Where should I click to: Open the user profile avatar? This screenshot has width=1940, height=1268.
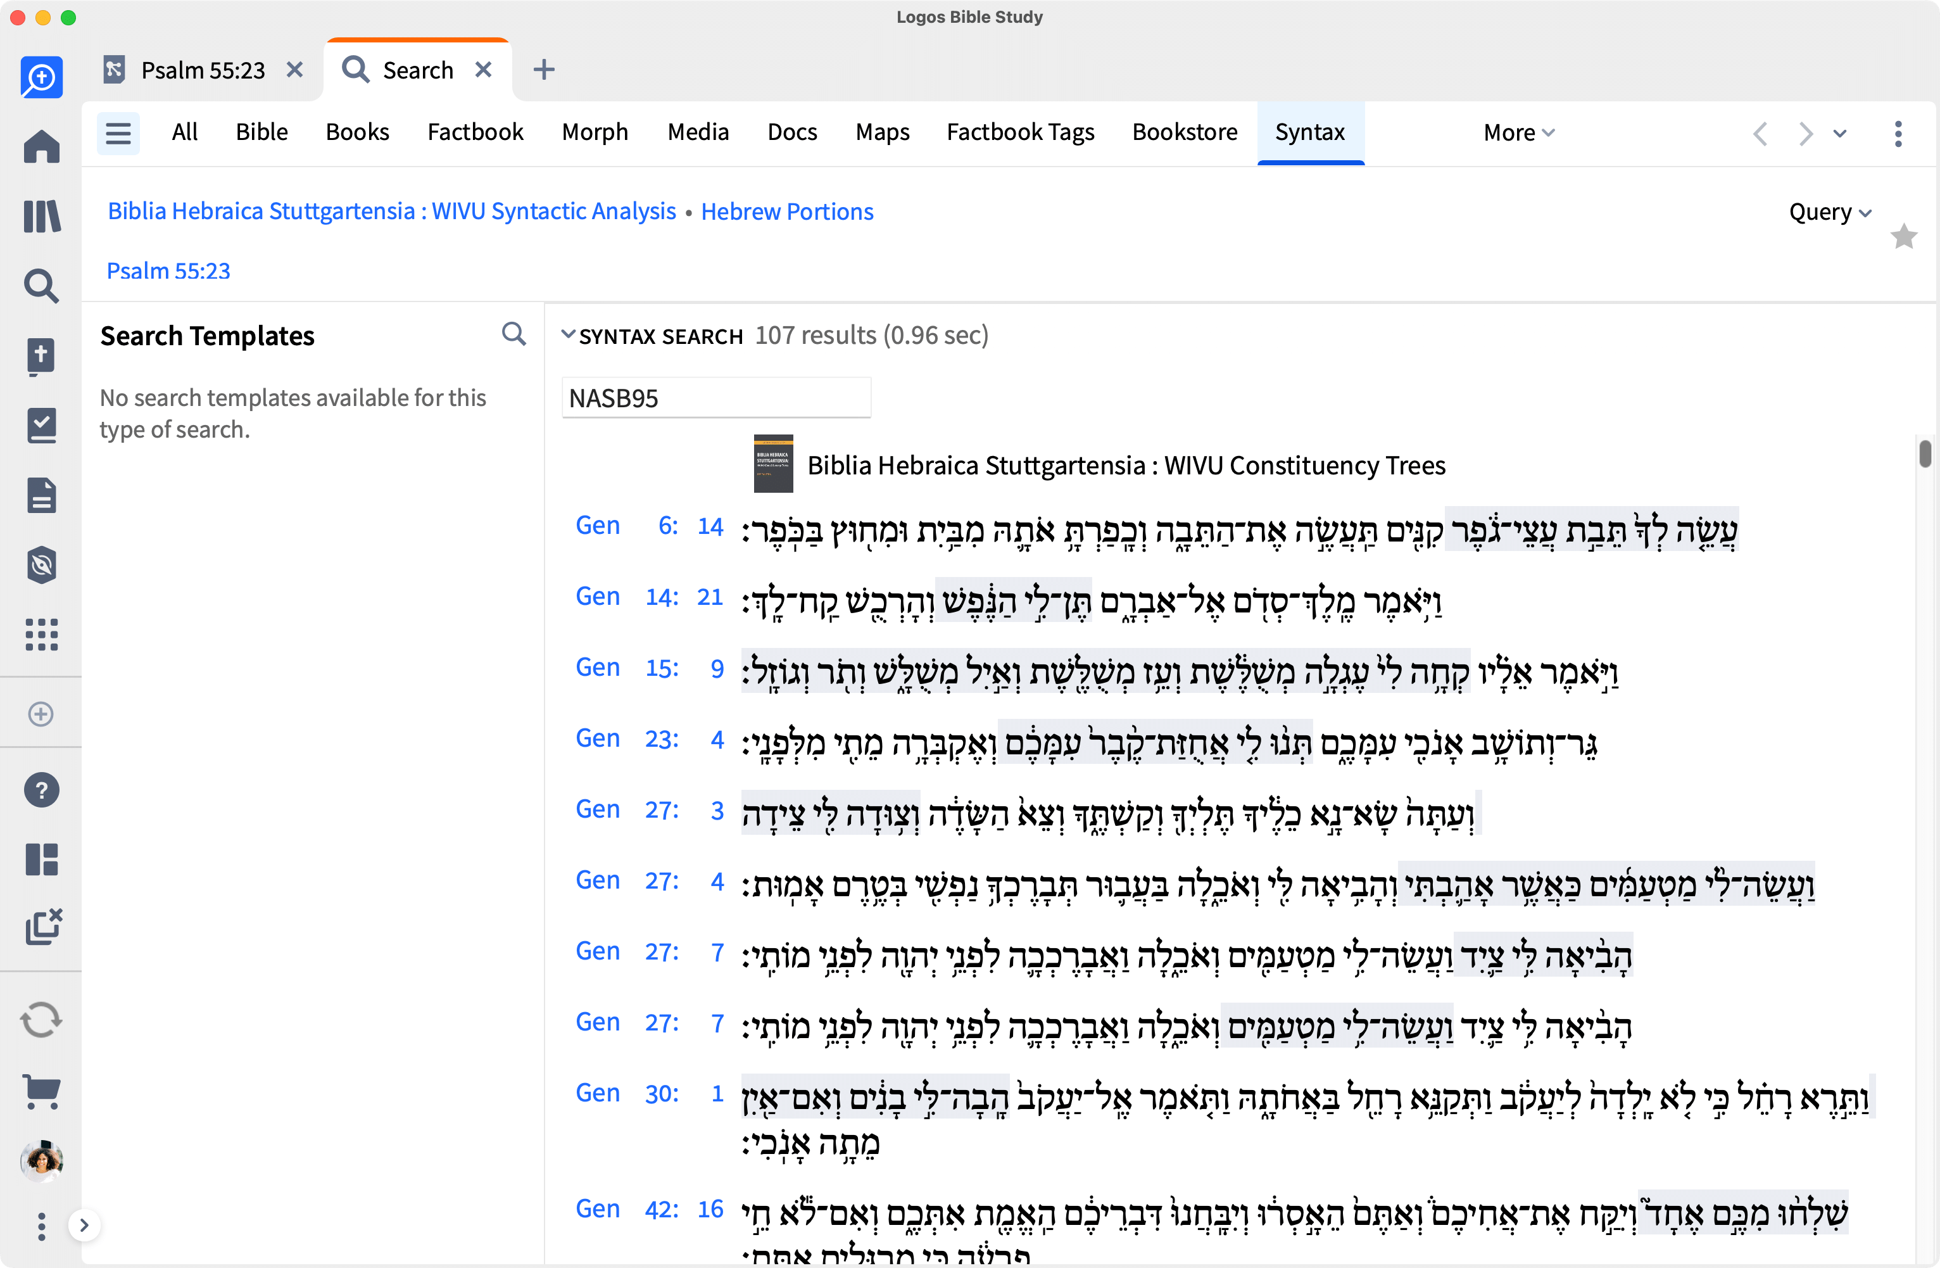(42, 1160)
